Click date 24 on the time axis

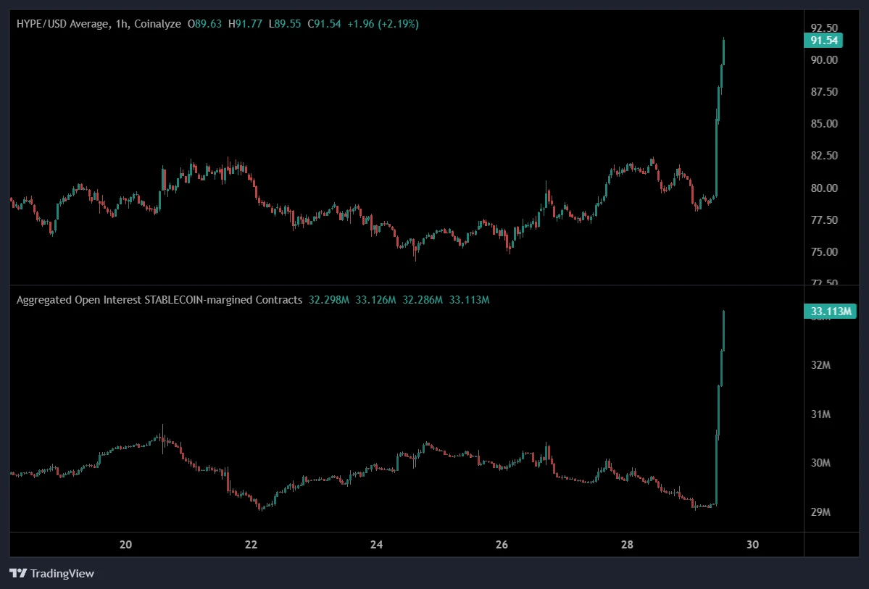pos(376,545)
